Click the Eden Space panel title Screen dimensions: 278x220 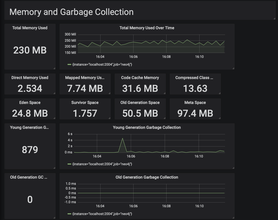30,103
